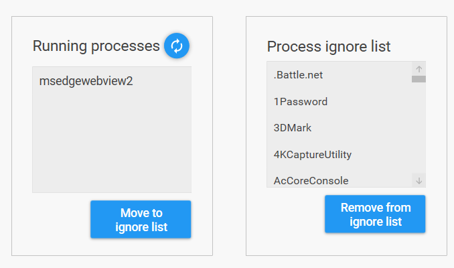
Task: Choose 3DMark from the ignore list
Action: pos(293,128)
